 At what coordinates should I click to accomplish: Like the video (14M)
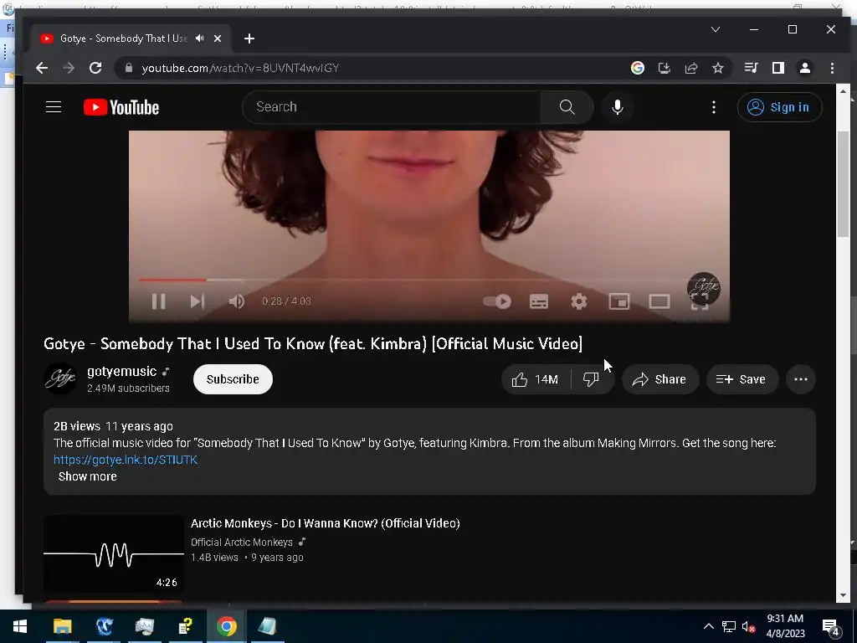click(x=536, y=379)
